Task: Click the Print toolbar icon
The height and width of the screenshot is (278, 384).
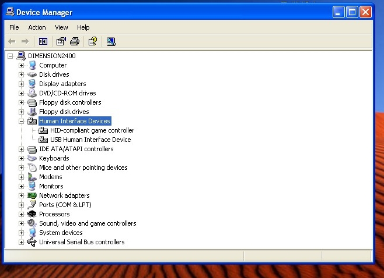Action: pyautogui.click(x=75, y=41)
